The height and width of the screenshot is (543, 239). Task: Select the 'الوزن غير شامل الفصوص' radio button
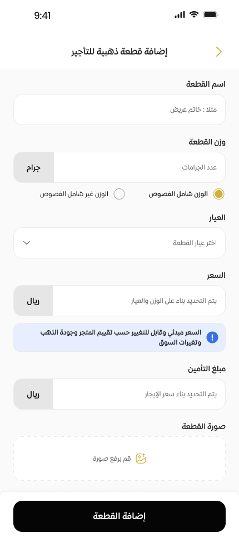click(119, 194)
